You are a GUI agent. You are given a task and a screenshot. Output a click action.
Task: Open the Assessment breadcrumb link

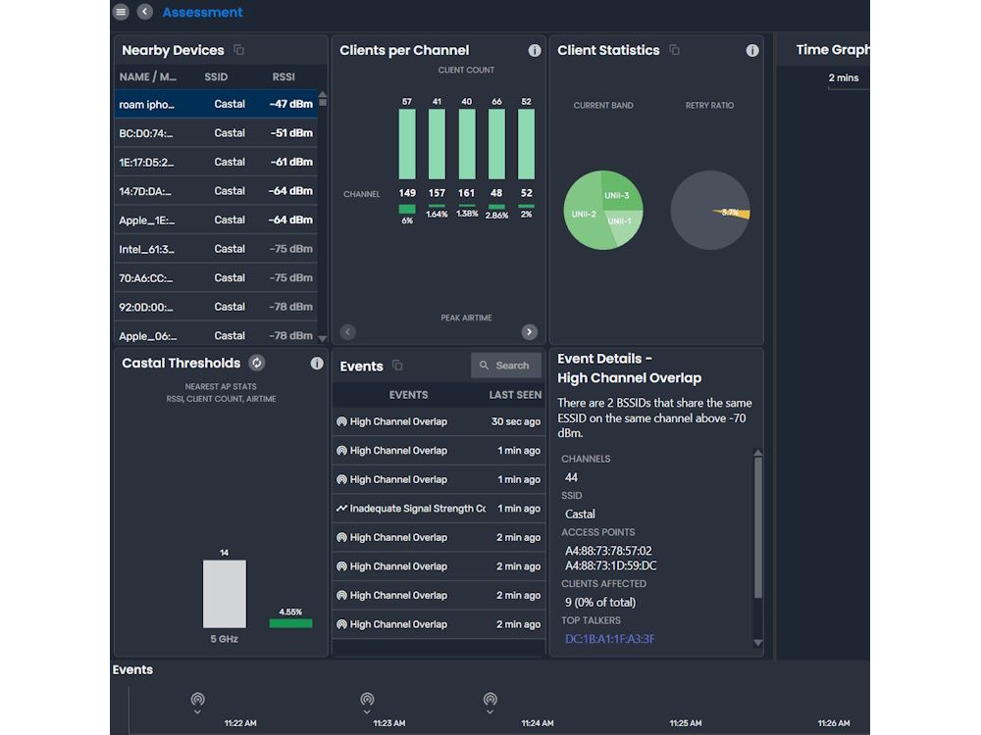tap(203, 12)
